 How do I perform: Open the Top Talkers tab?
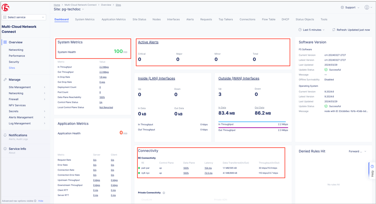pyautogui.click(x=226, y=19)
